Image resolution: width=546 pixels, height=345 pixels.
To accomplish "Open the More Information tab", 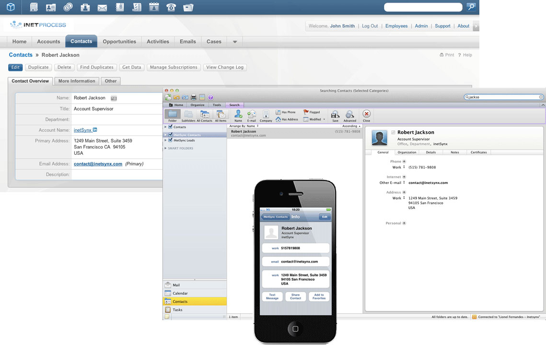I will [77, 81].
